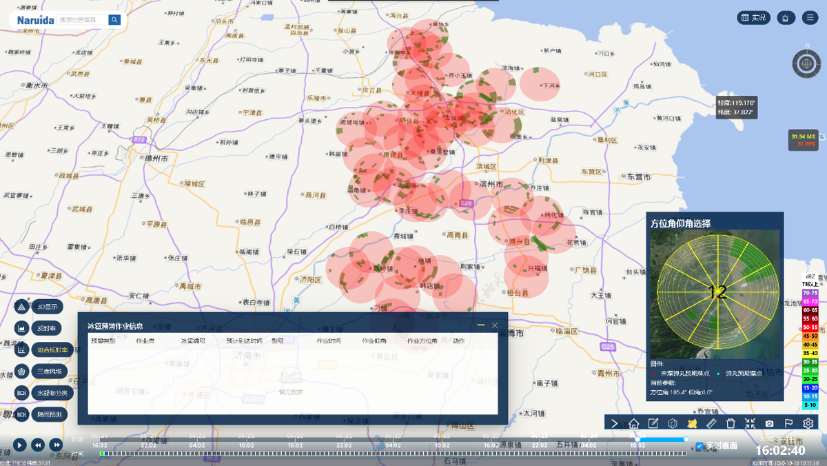Minimize the 冰雹预警作业信息 panel

[x=481, y=325]
